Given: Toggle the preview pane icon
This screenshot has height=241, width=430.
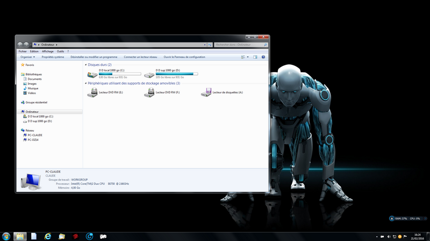Looking at the screenshot, I should tap(255, 57).
